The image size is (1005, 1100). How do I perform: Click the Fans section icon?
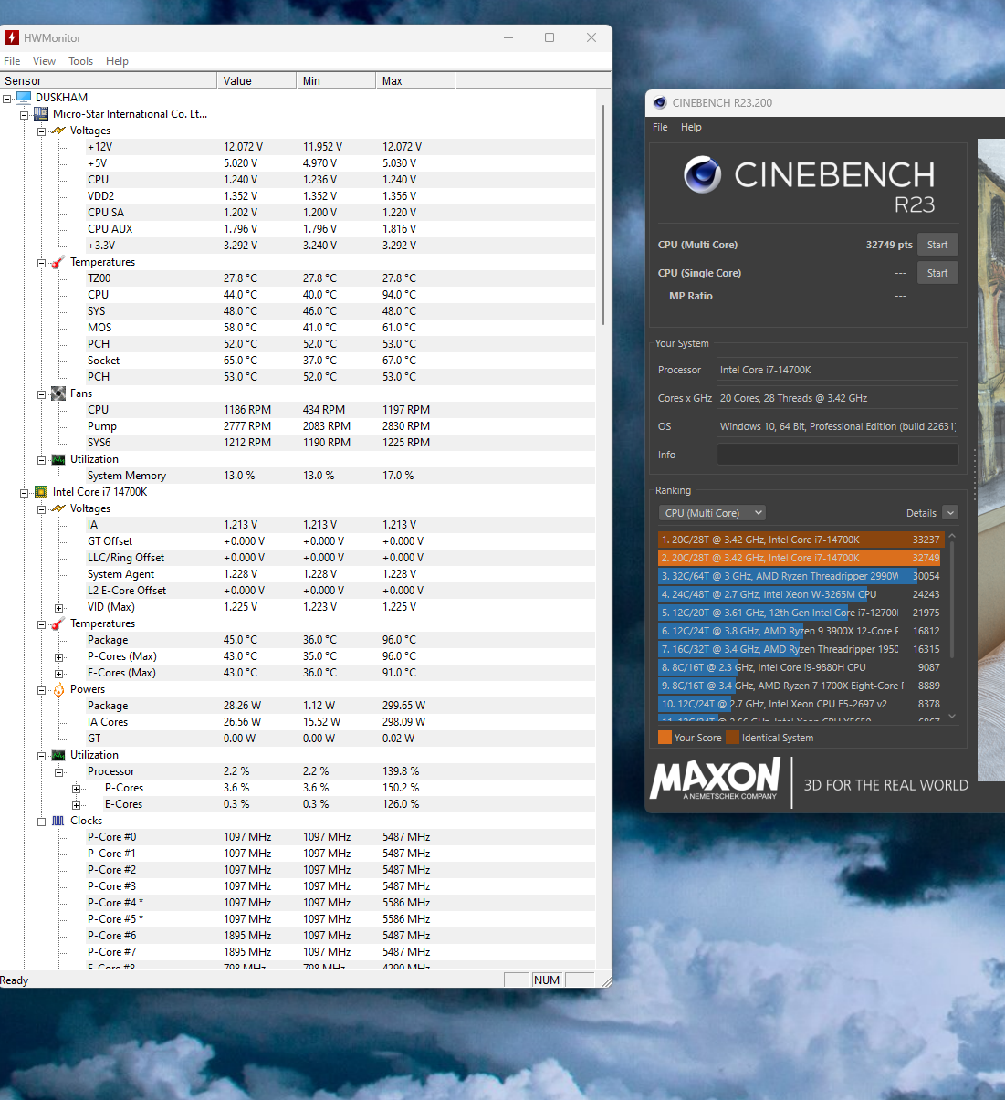point(58,393)
